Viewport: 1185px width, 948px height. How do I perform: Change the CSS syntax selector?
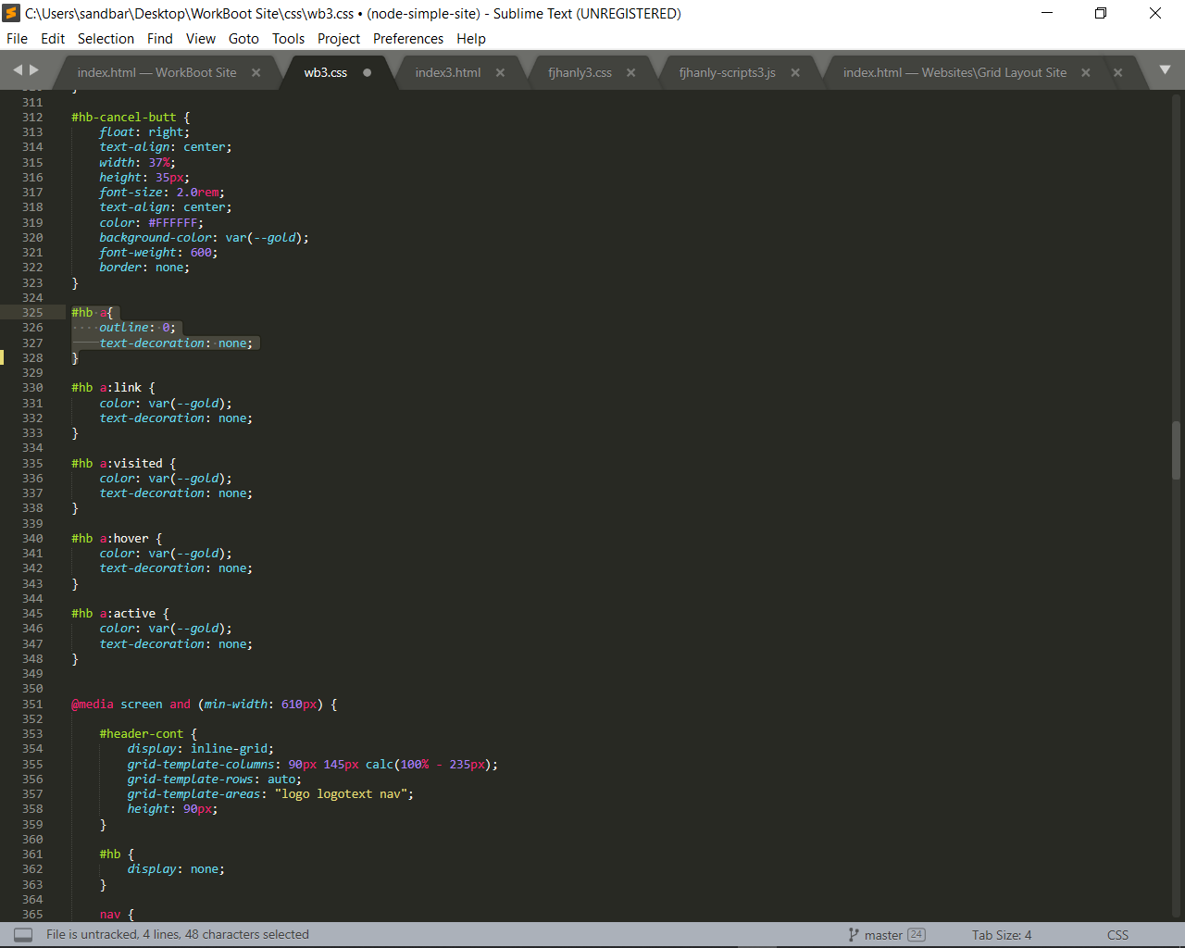(1117, 935)
